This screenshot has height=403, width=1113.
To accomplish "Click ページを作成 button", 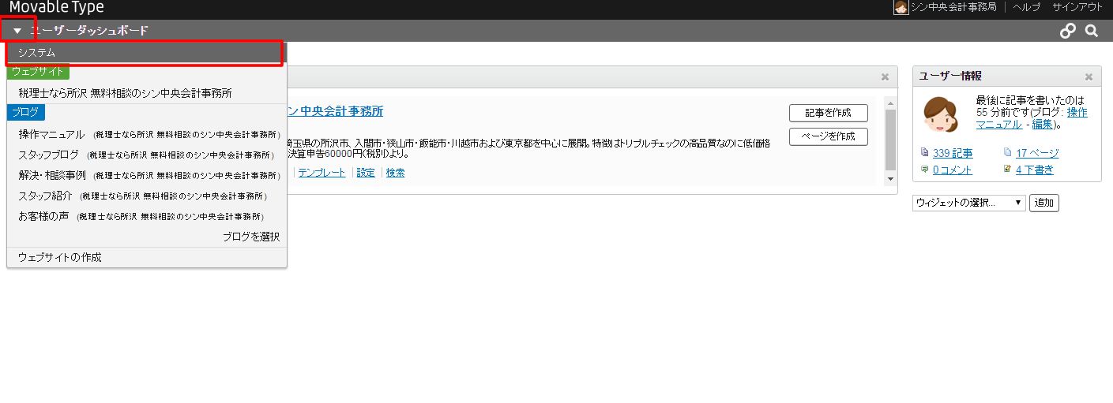I will [829, 136].
